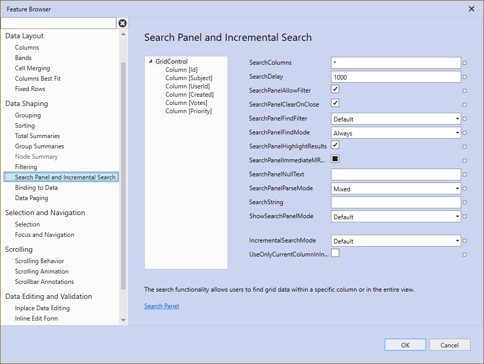Open the IncrementalSearchMode dropdown
This screenshot has width=484, height=364.
pyautogui.click(x=456, y=240)
